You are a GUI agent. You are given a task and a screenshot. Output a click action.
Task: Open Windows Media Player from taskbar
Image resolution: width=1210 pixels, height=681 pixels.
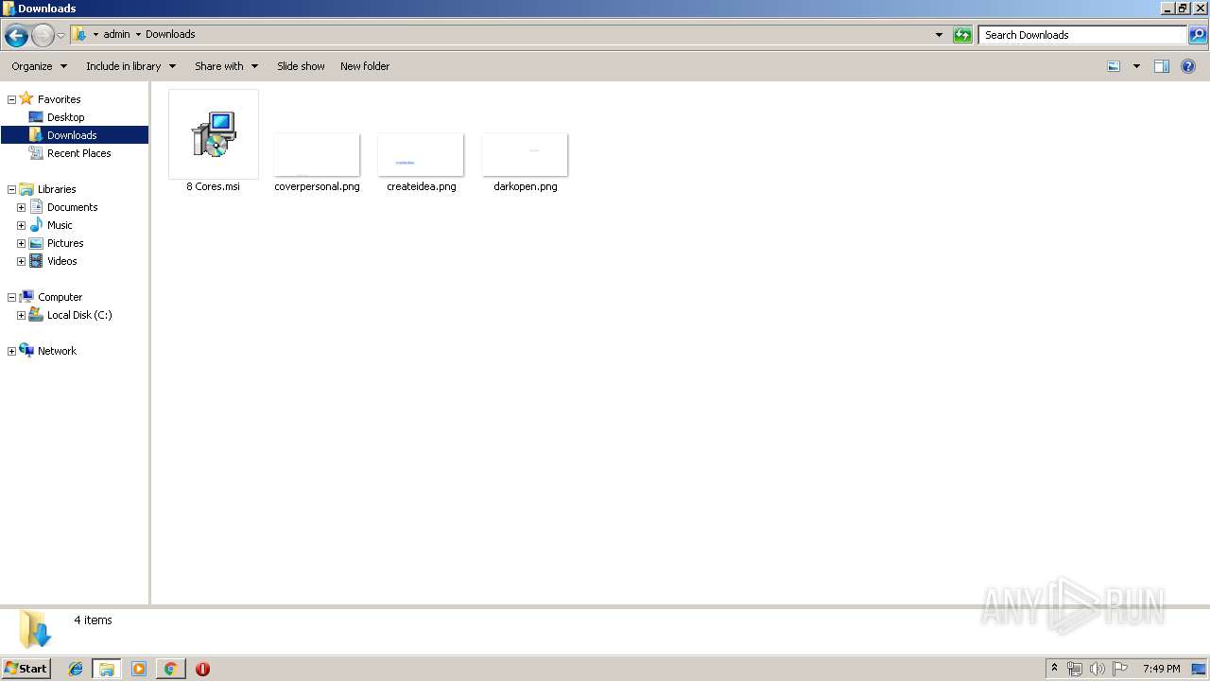139,669
